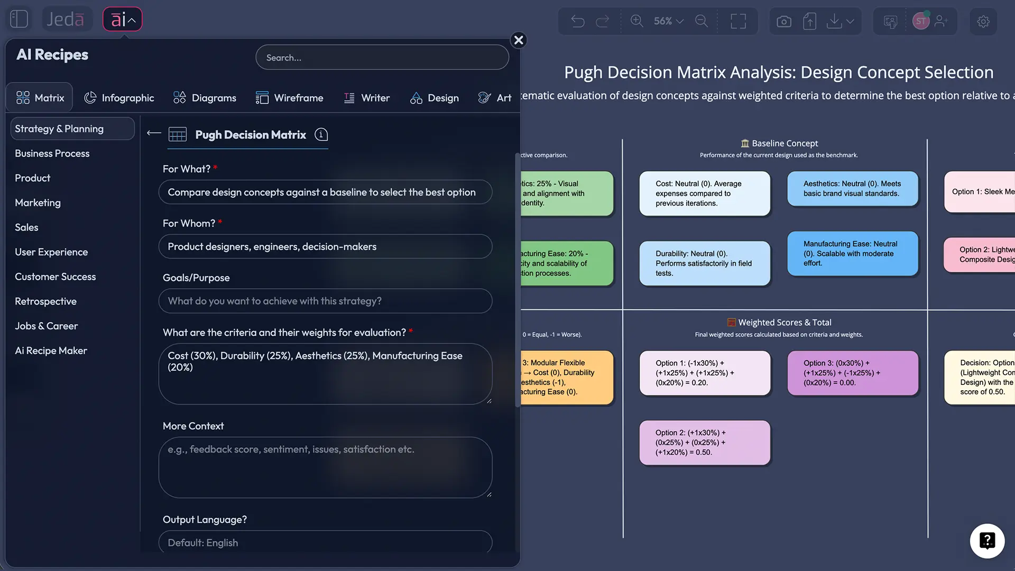
Task: Open the Wireframe recipes
Action: 290,97
